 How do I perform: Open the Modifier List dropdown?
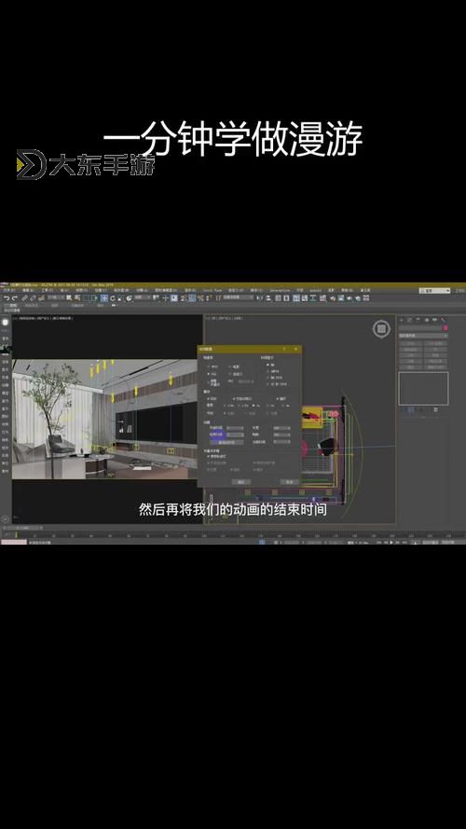coord(423,335)
